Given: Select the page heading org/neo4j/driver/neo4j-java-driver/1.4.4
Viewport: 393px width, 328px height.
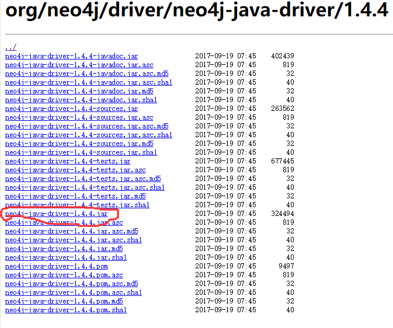Looking at the screenshot, I should [x=197, y=11].
